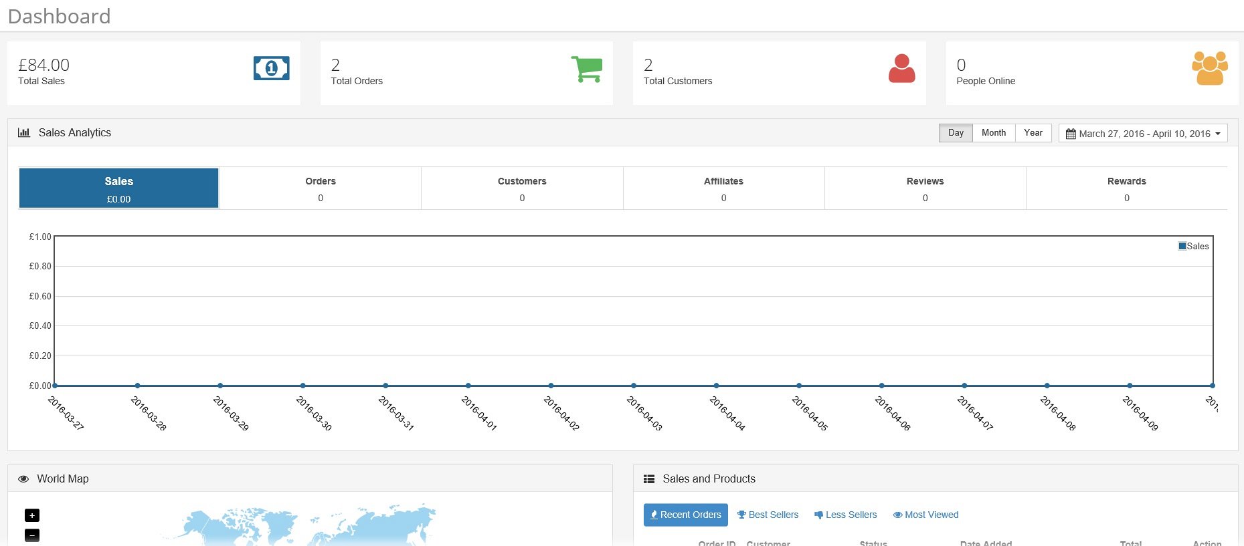Click the Total Sales banknote icon
This screenshot has height=546, width=1244.
(271, 68)
